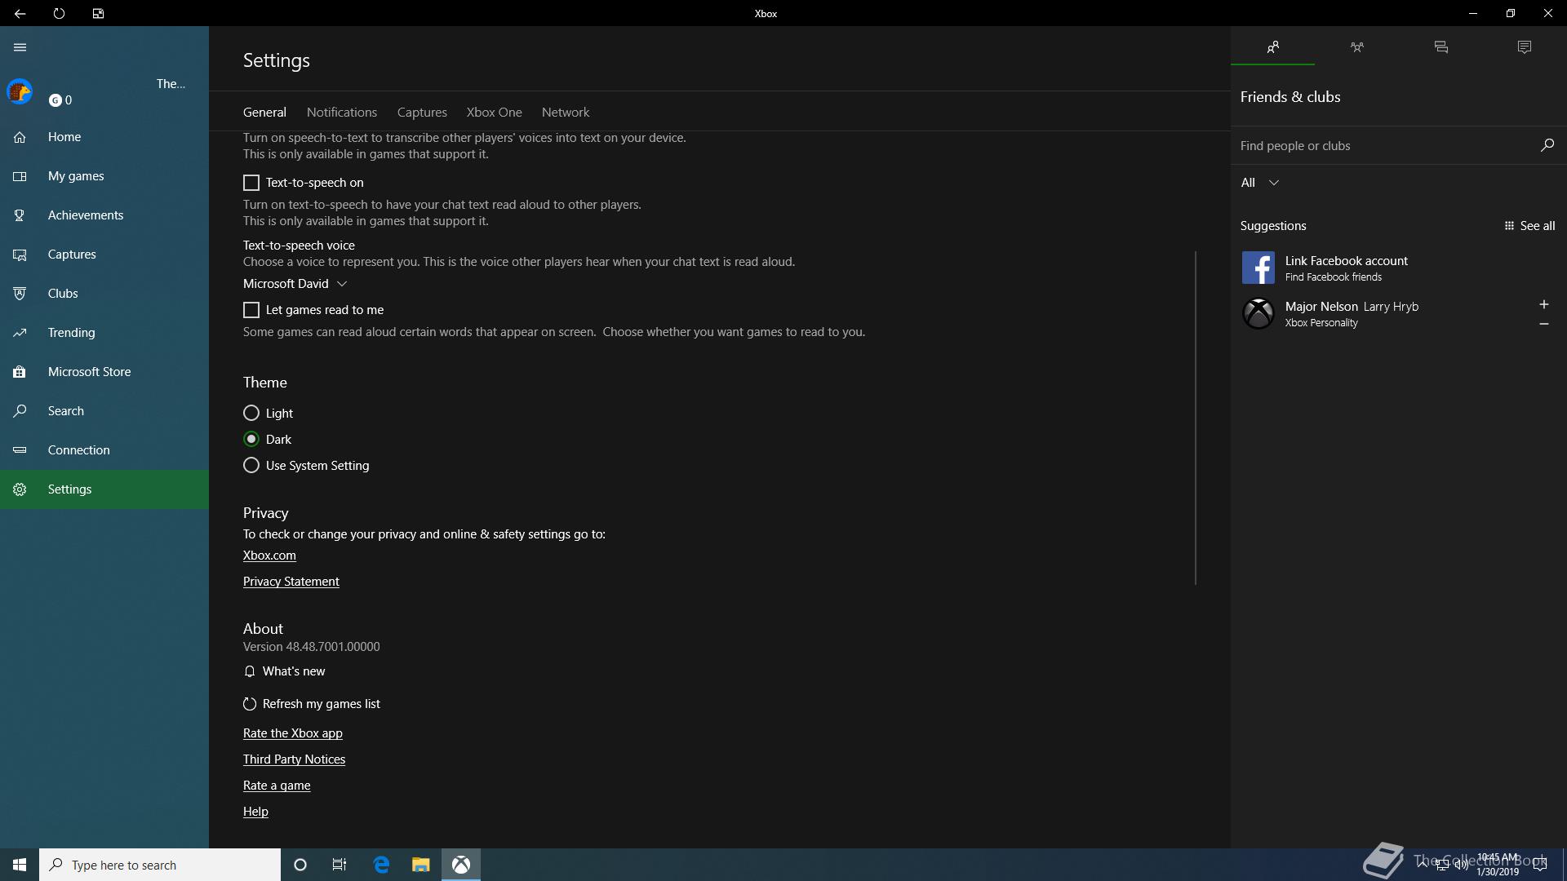Add Major Nelson with plus icon
Viewport: 1567px width, 881px height.
point(1543,304)
